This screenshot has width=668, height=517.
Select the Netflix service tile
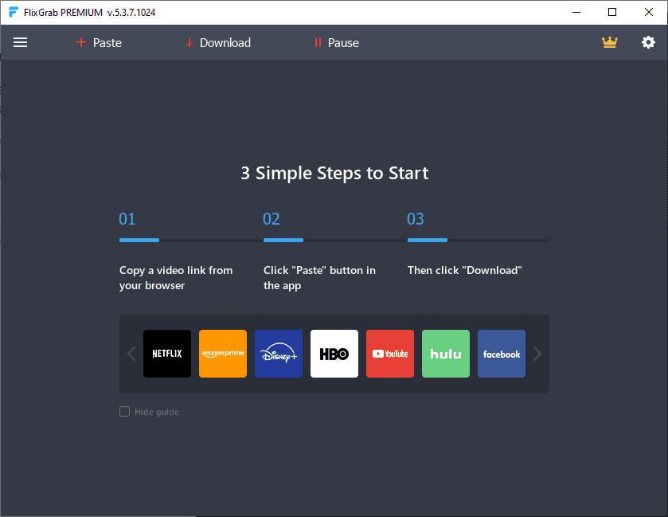(x=167, y=354)
